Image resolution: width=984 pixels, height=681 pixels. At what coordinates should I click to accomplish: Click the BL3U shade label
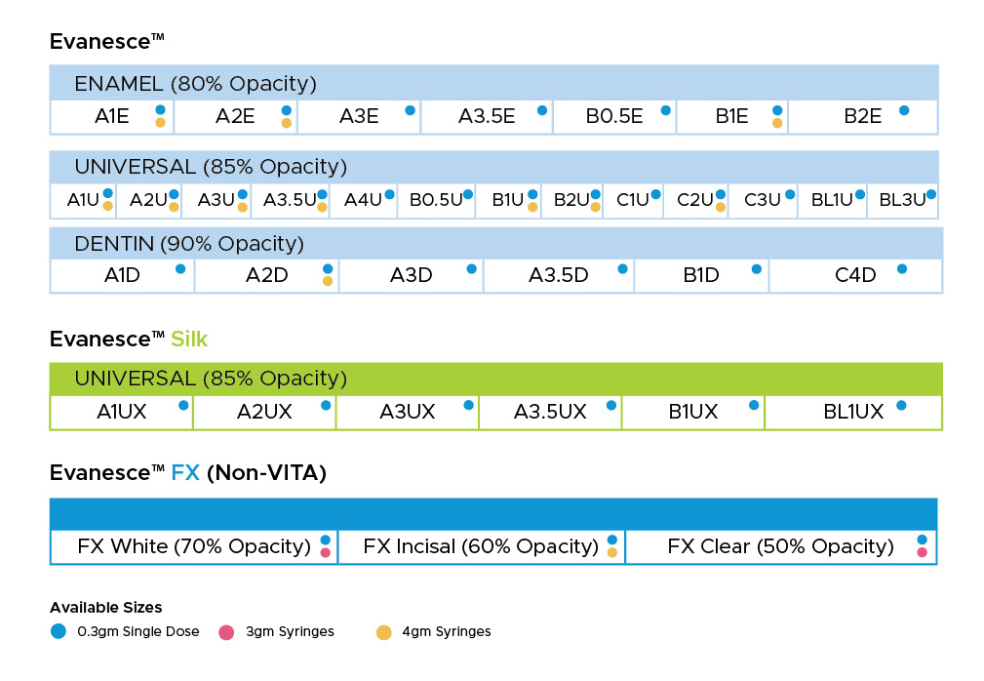(902, 200)
